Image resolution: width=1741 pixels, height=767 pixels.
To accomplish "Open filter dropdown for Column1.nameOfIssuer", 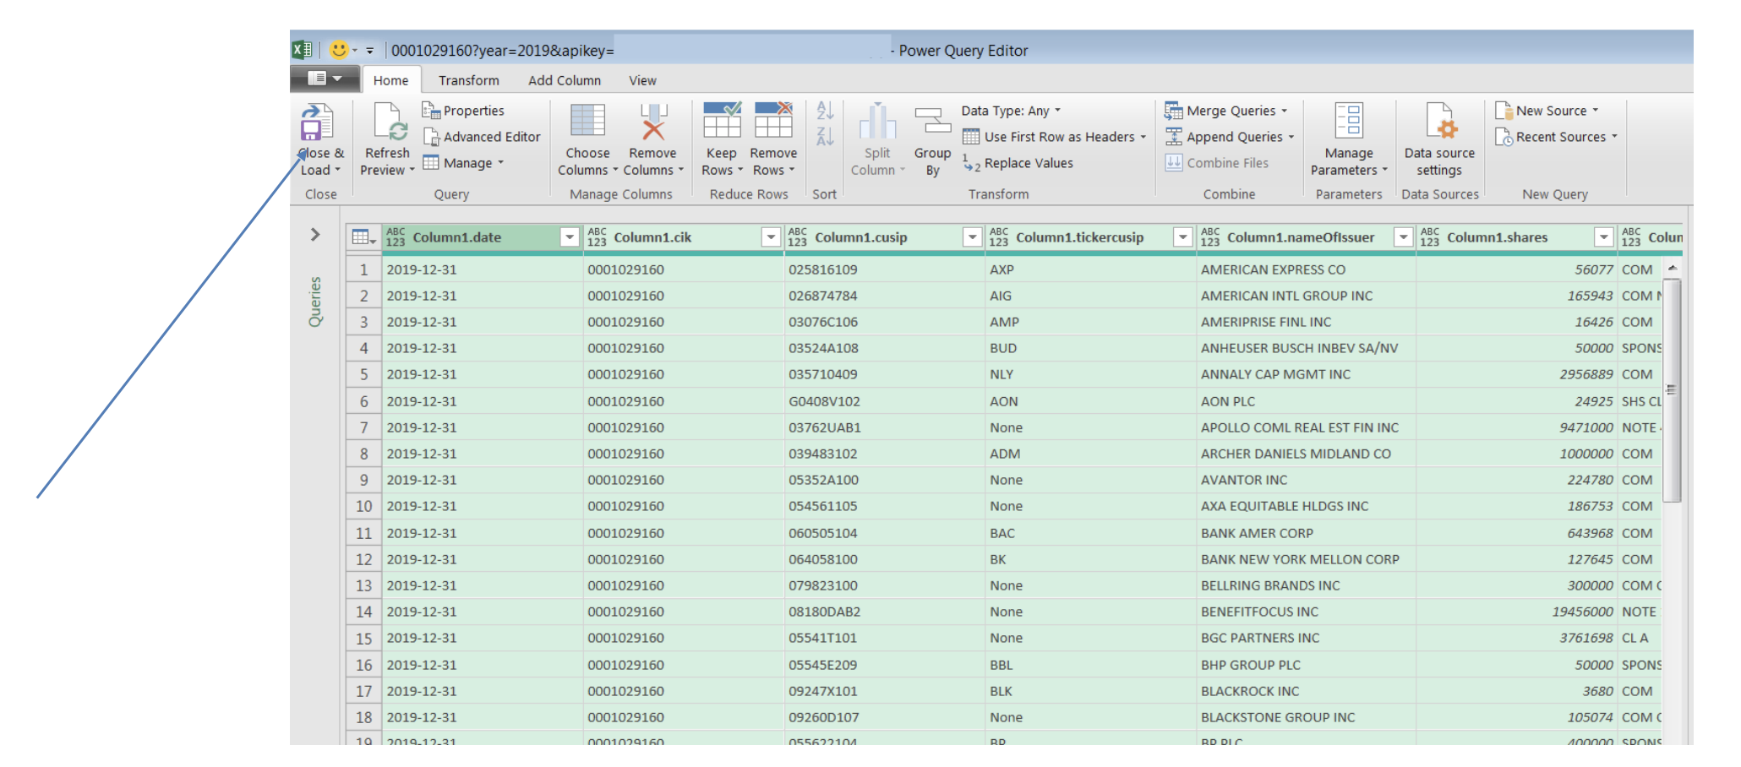I will point(1403,237).
